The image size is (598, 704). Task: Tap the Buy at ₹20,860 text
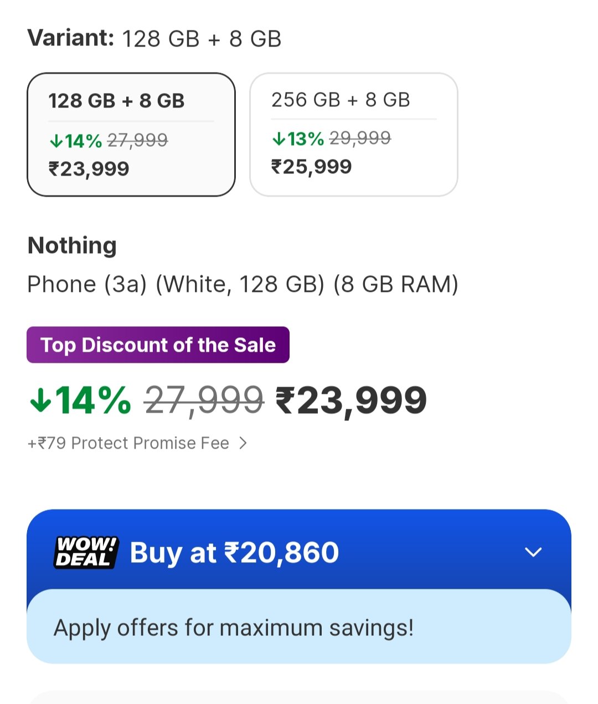234,552
